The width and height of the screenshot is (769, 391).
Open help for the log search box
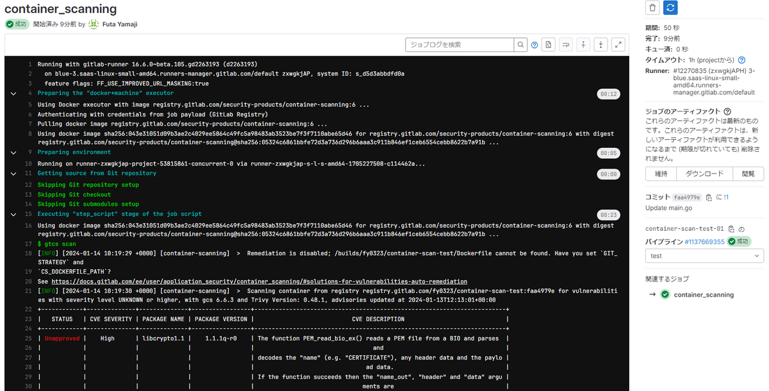pos(534,44)
